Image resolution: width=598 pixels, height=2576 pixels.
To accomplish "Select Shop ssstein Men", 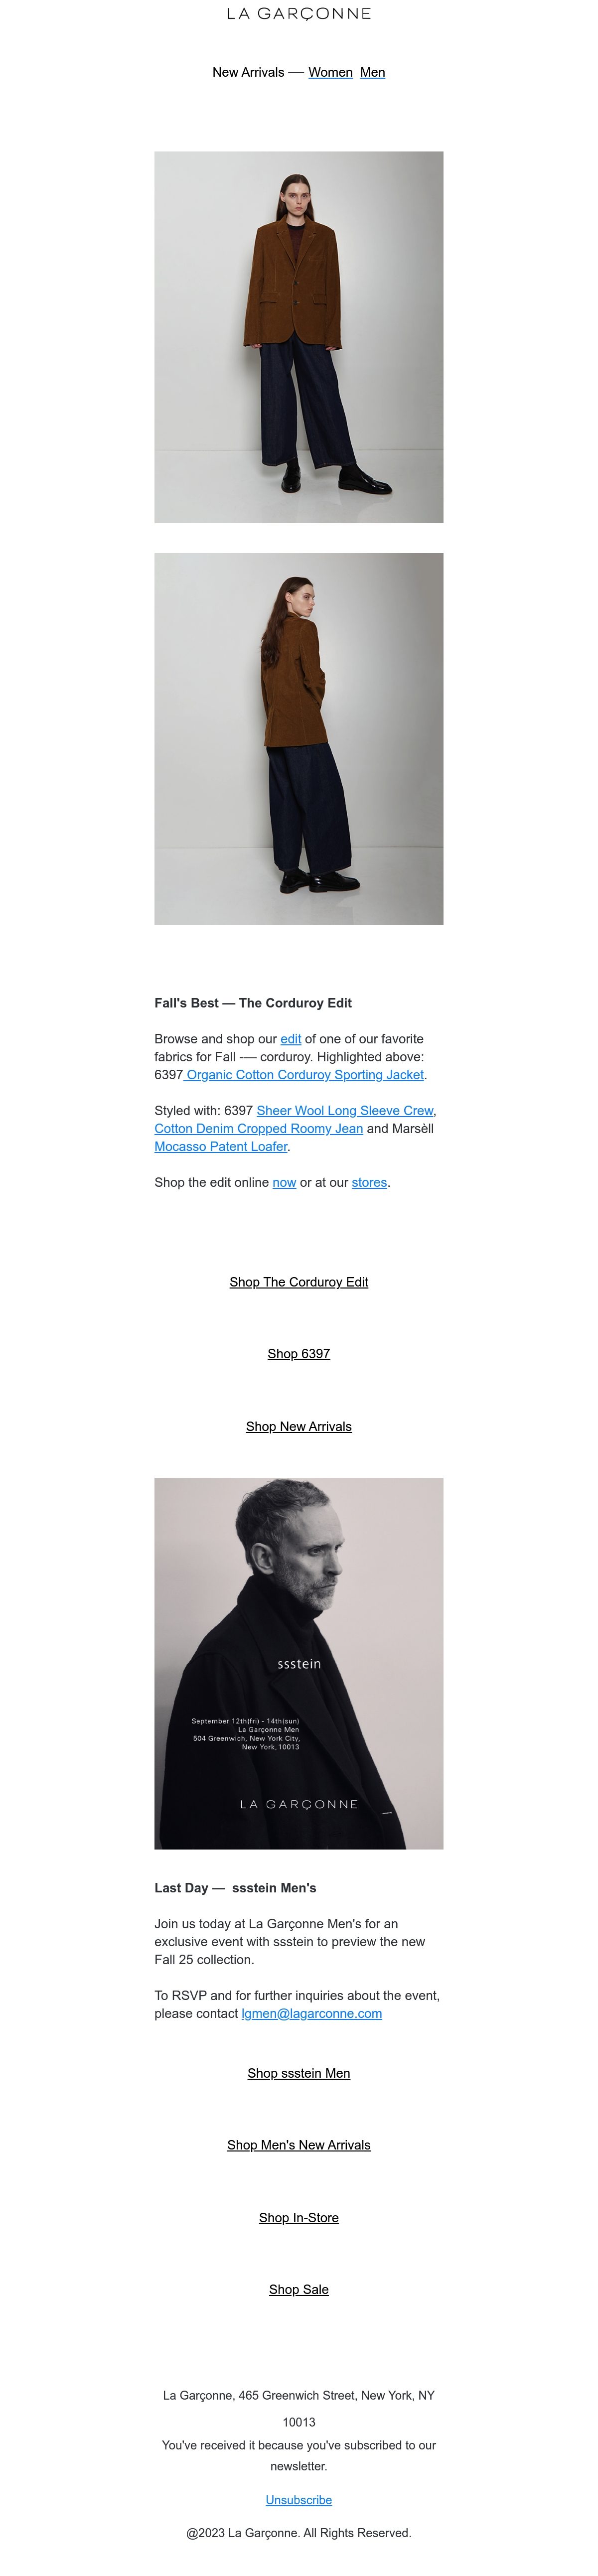I will click(298, 2074).
